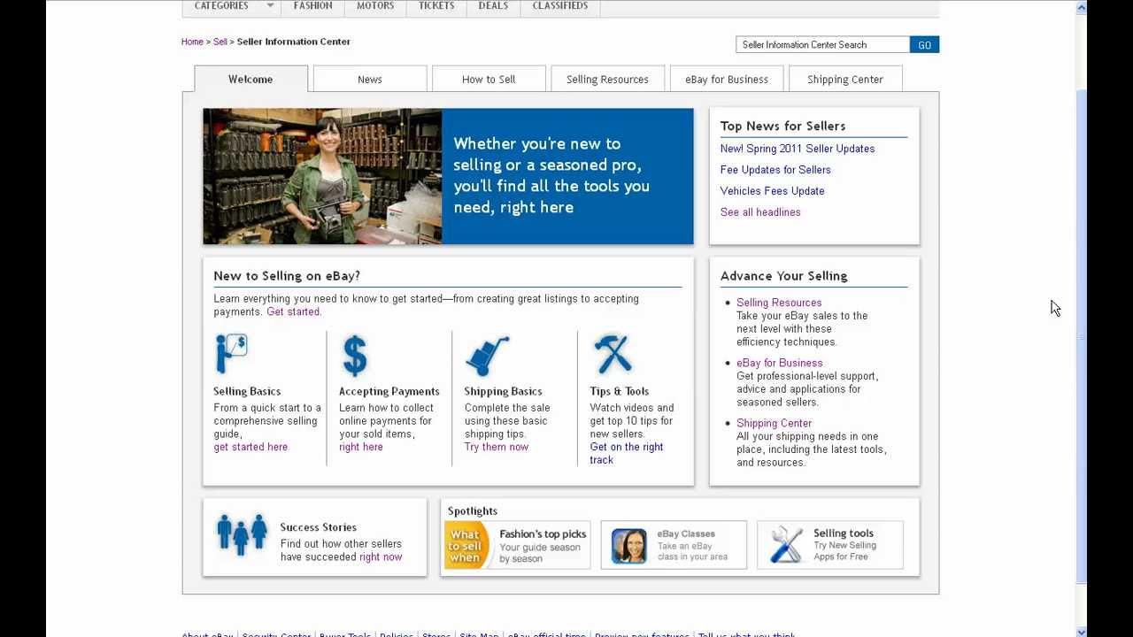Click See all headlines link
The height and width of the screenshot is (637, 1133).
tap(760, 212)
